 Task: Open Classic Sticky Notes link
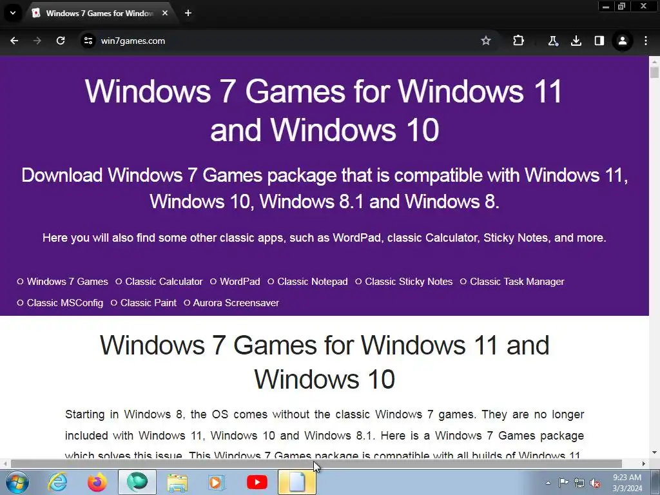tap(409, 282)
